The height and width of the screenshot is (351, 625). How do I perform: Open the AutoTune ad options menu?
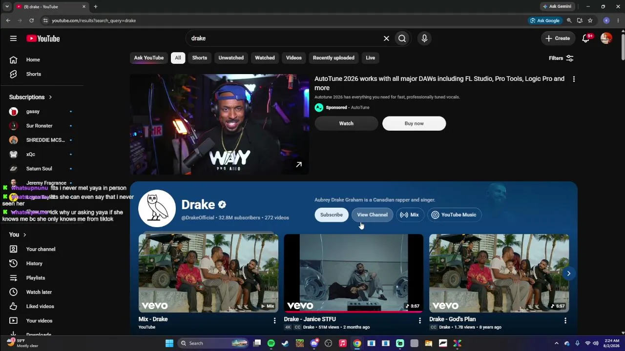point(574,79)
